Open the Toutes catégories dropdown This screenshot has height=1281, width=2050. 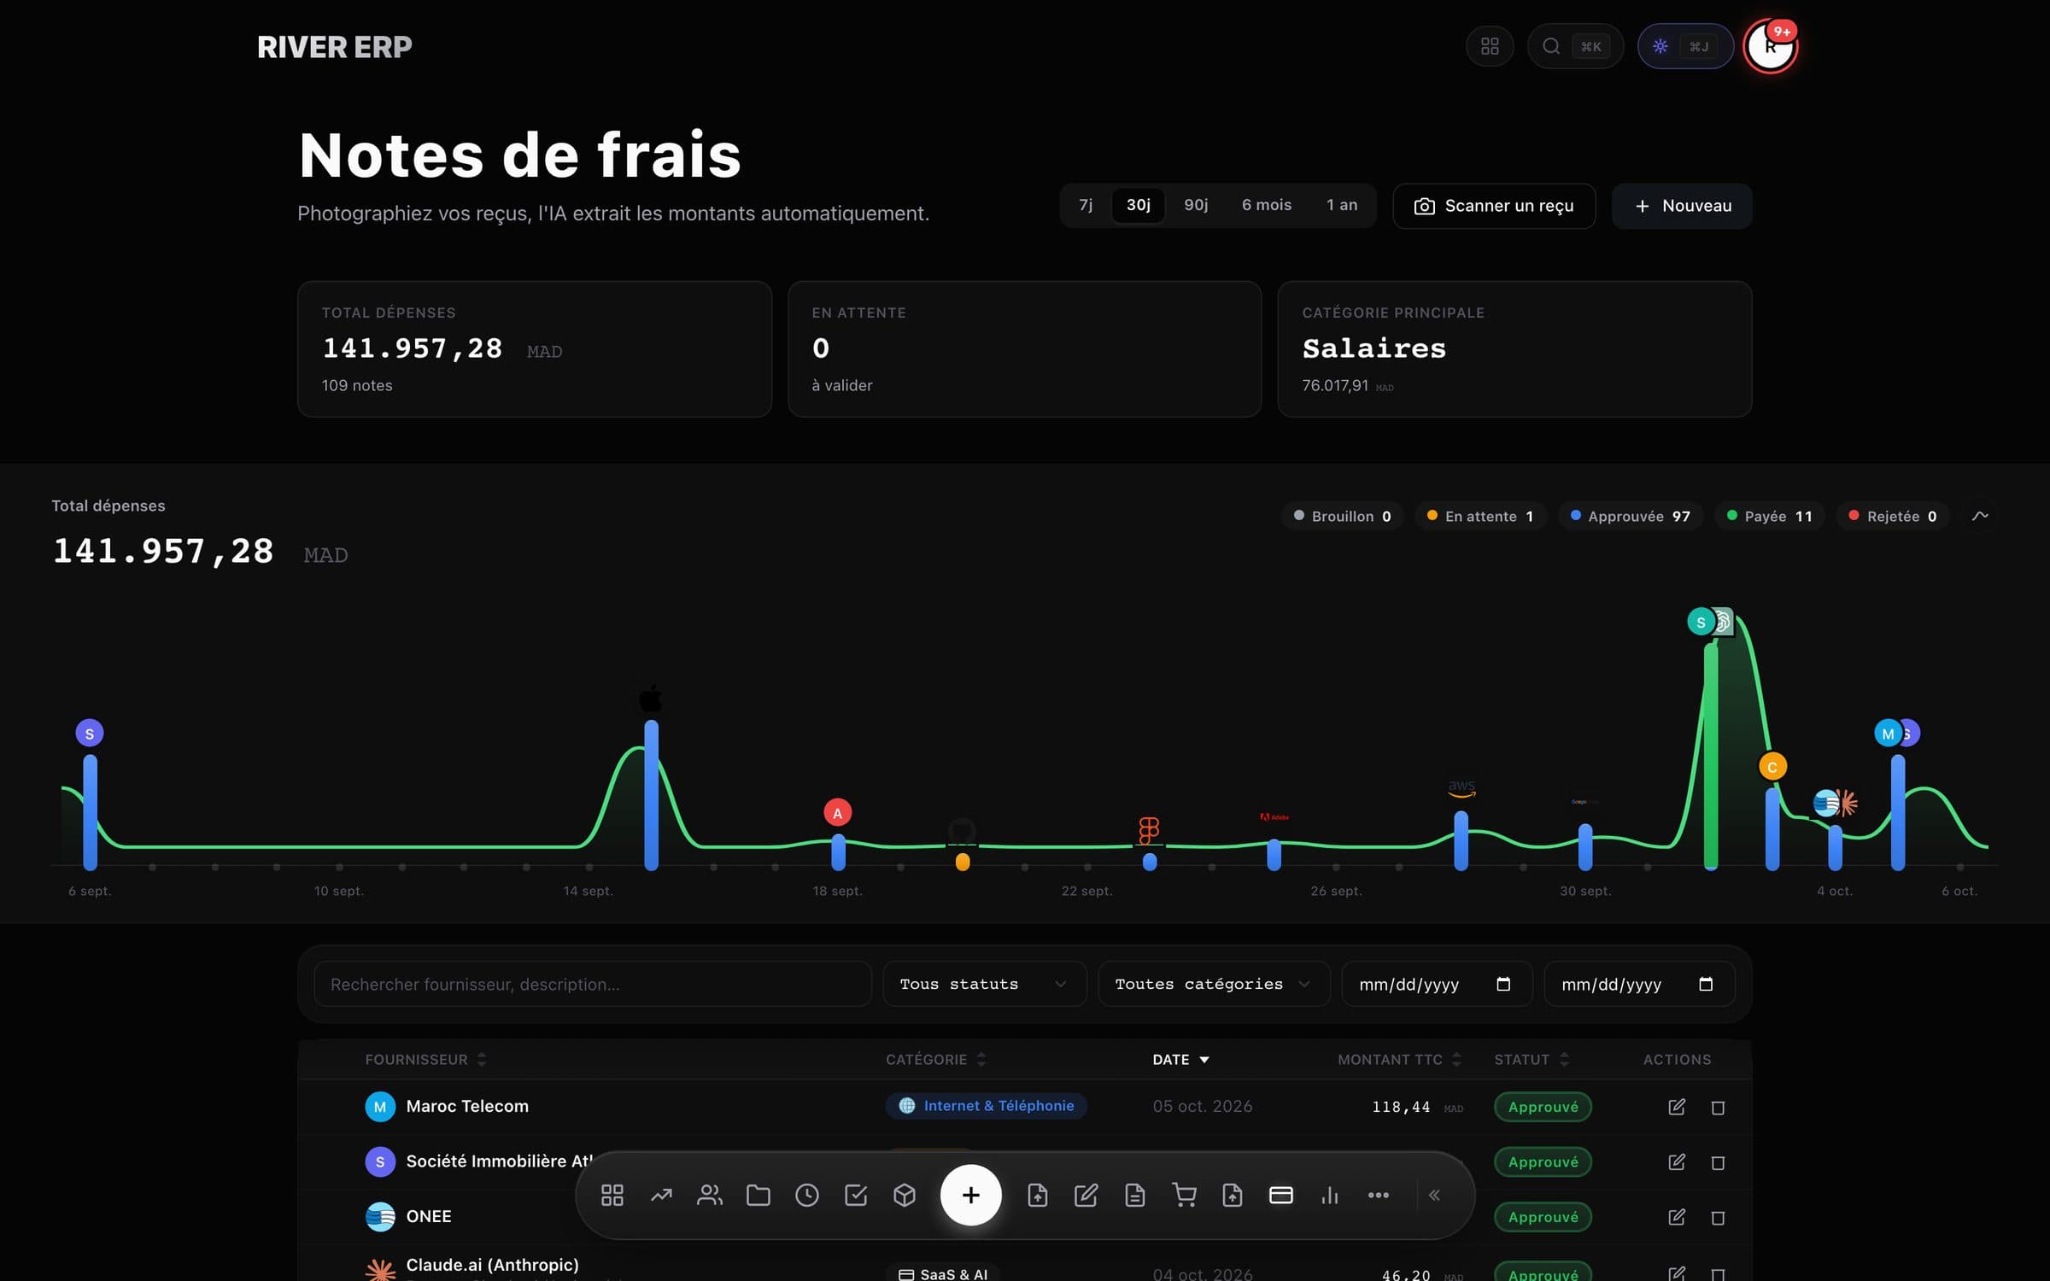(x=1214, y=984)
